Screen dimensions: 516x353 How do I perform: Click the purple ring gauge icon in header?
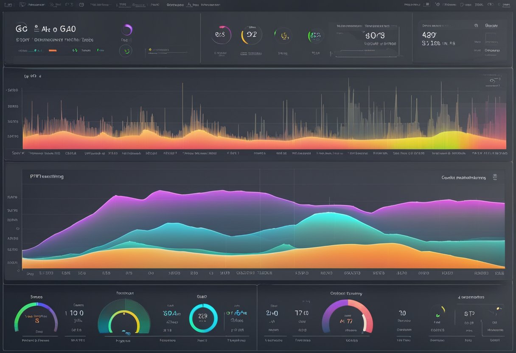[127, 29]
